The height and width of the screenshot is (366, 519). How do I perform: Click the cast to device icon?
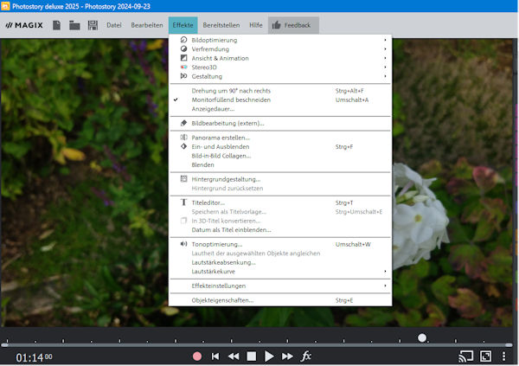[465, 356]
